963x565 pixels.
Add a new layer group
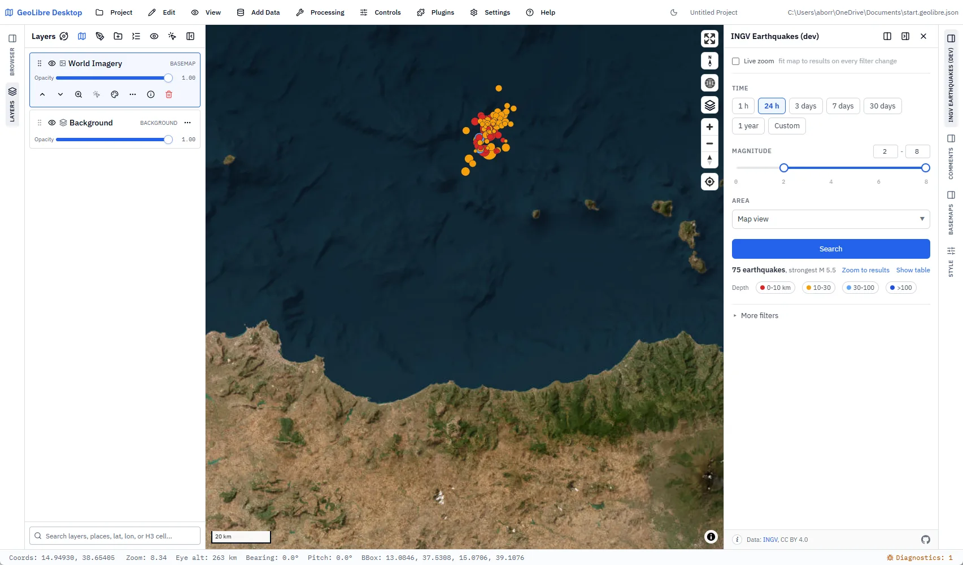pos(118,36)
